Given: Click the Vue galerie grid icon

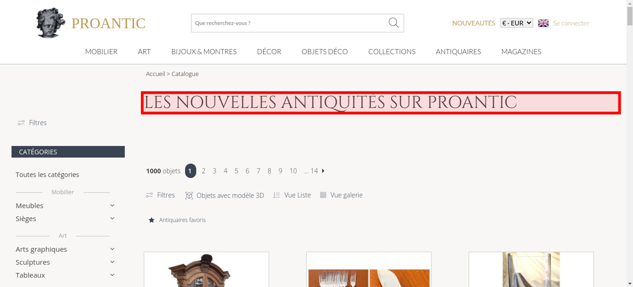Looking at the screenshot, I should pos(323,195).
